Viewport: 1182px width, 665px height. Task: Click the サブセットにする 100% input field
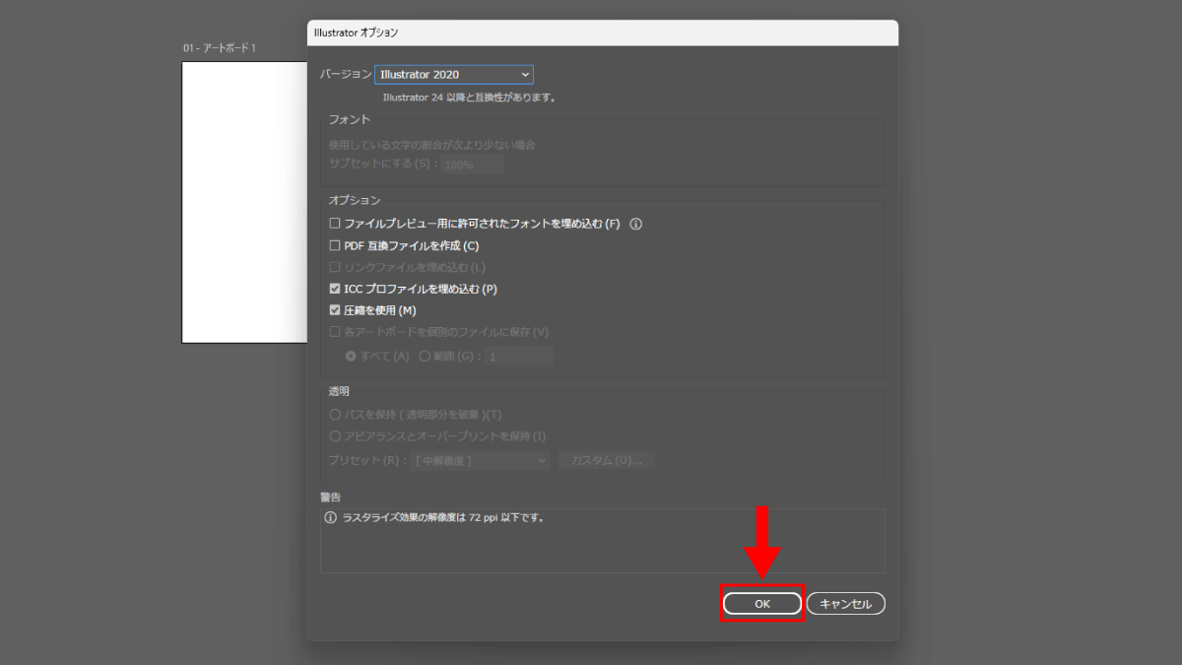click(x=472, y=165)
